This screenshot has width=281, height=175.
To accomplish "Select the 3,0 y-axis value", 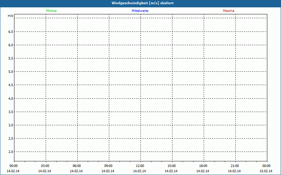I will pos(11,125).
